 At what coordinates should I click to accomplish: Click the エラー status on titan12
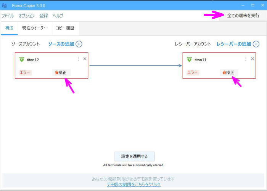point(25,73)
